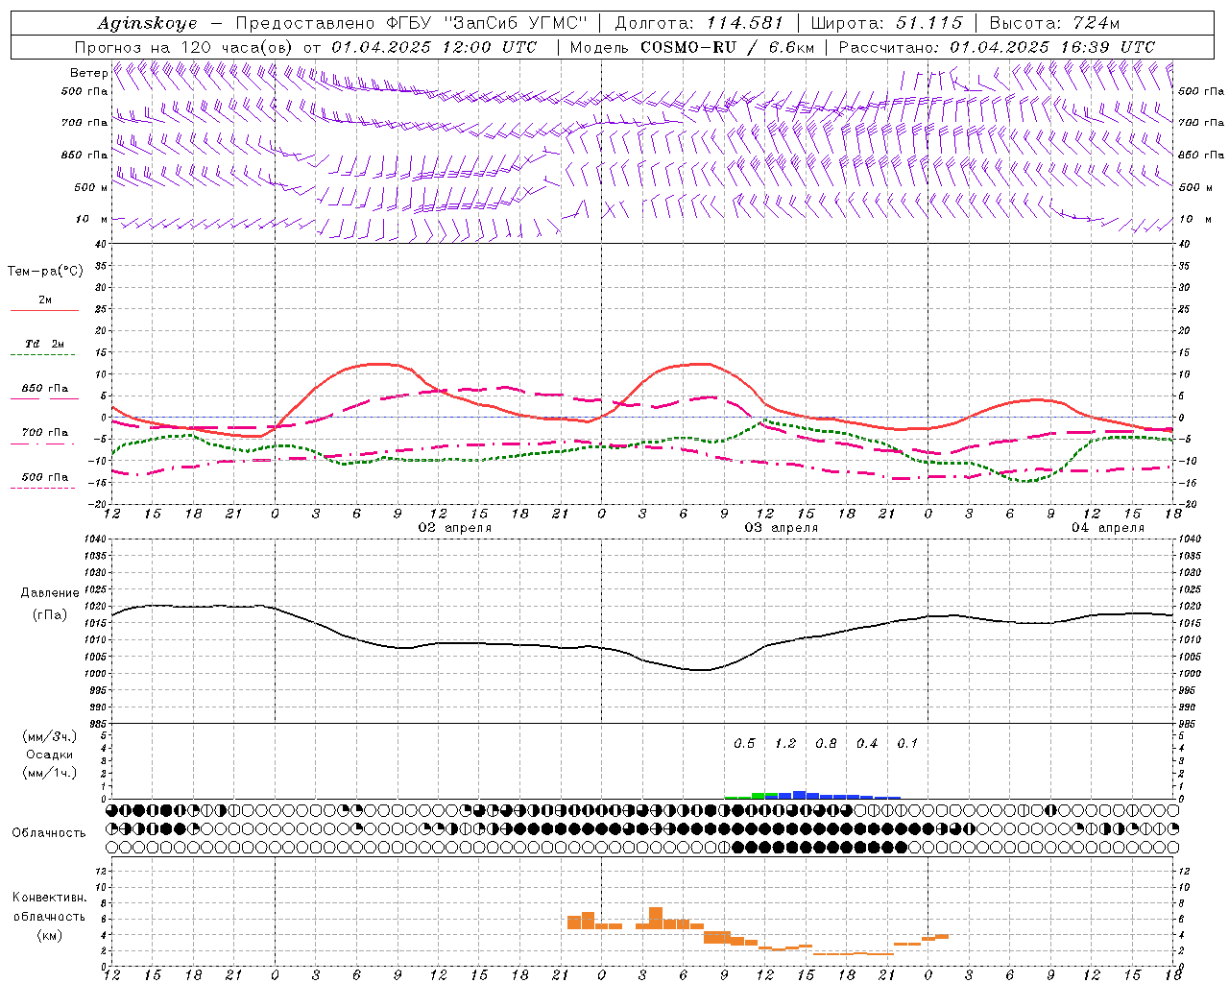Click the "500 гПа" temperature legend entry

[x=44, y=477]
